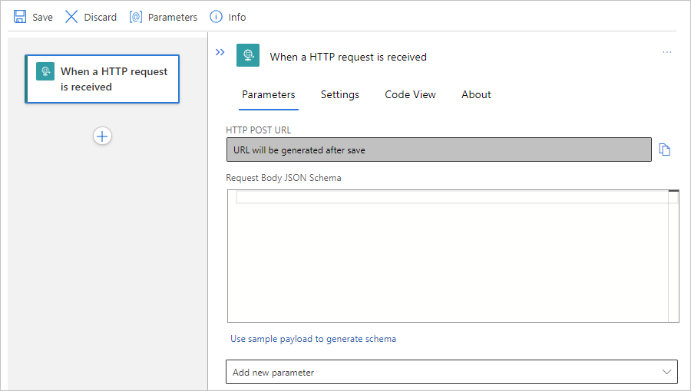The image size is (691, 391).
Task: Open the ellipsis menu in the panel header
Action: pyautogui.click(x=666, y=52)
